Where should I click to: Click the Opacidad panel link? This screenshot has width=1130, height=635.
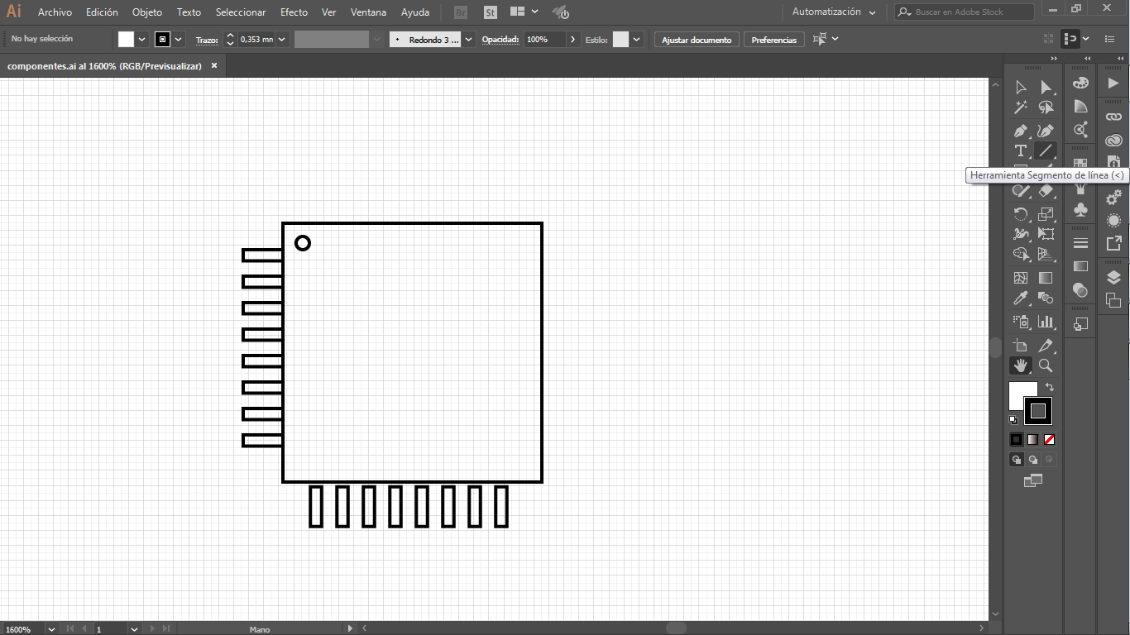tap(500, 40)
